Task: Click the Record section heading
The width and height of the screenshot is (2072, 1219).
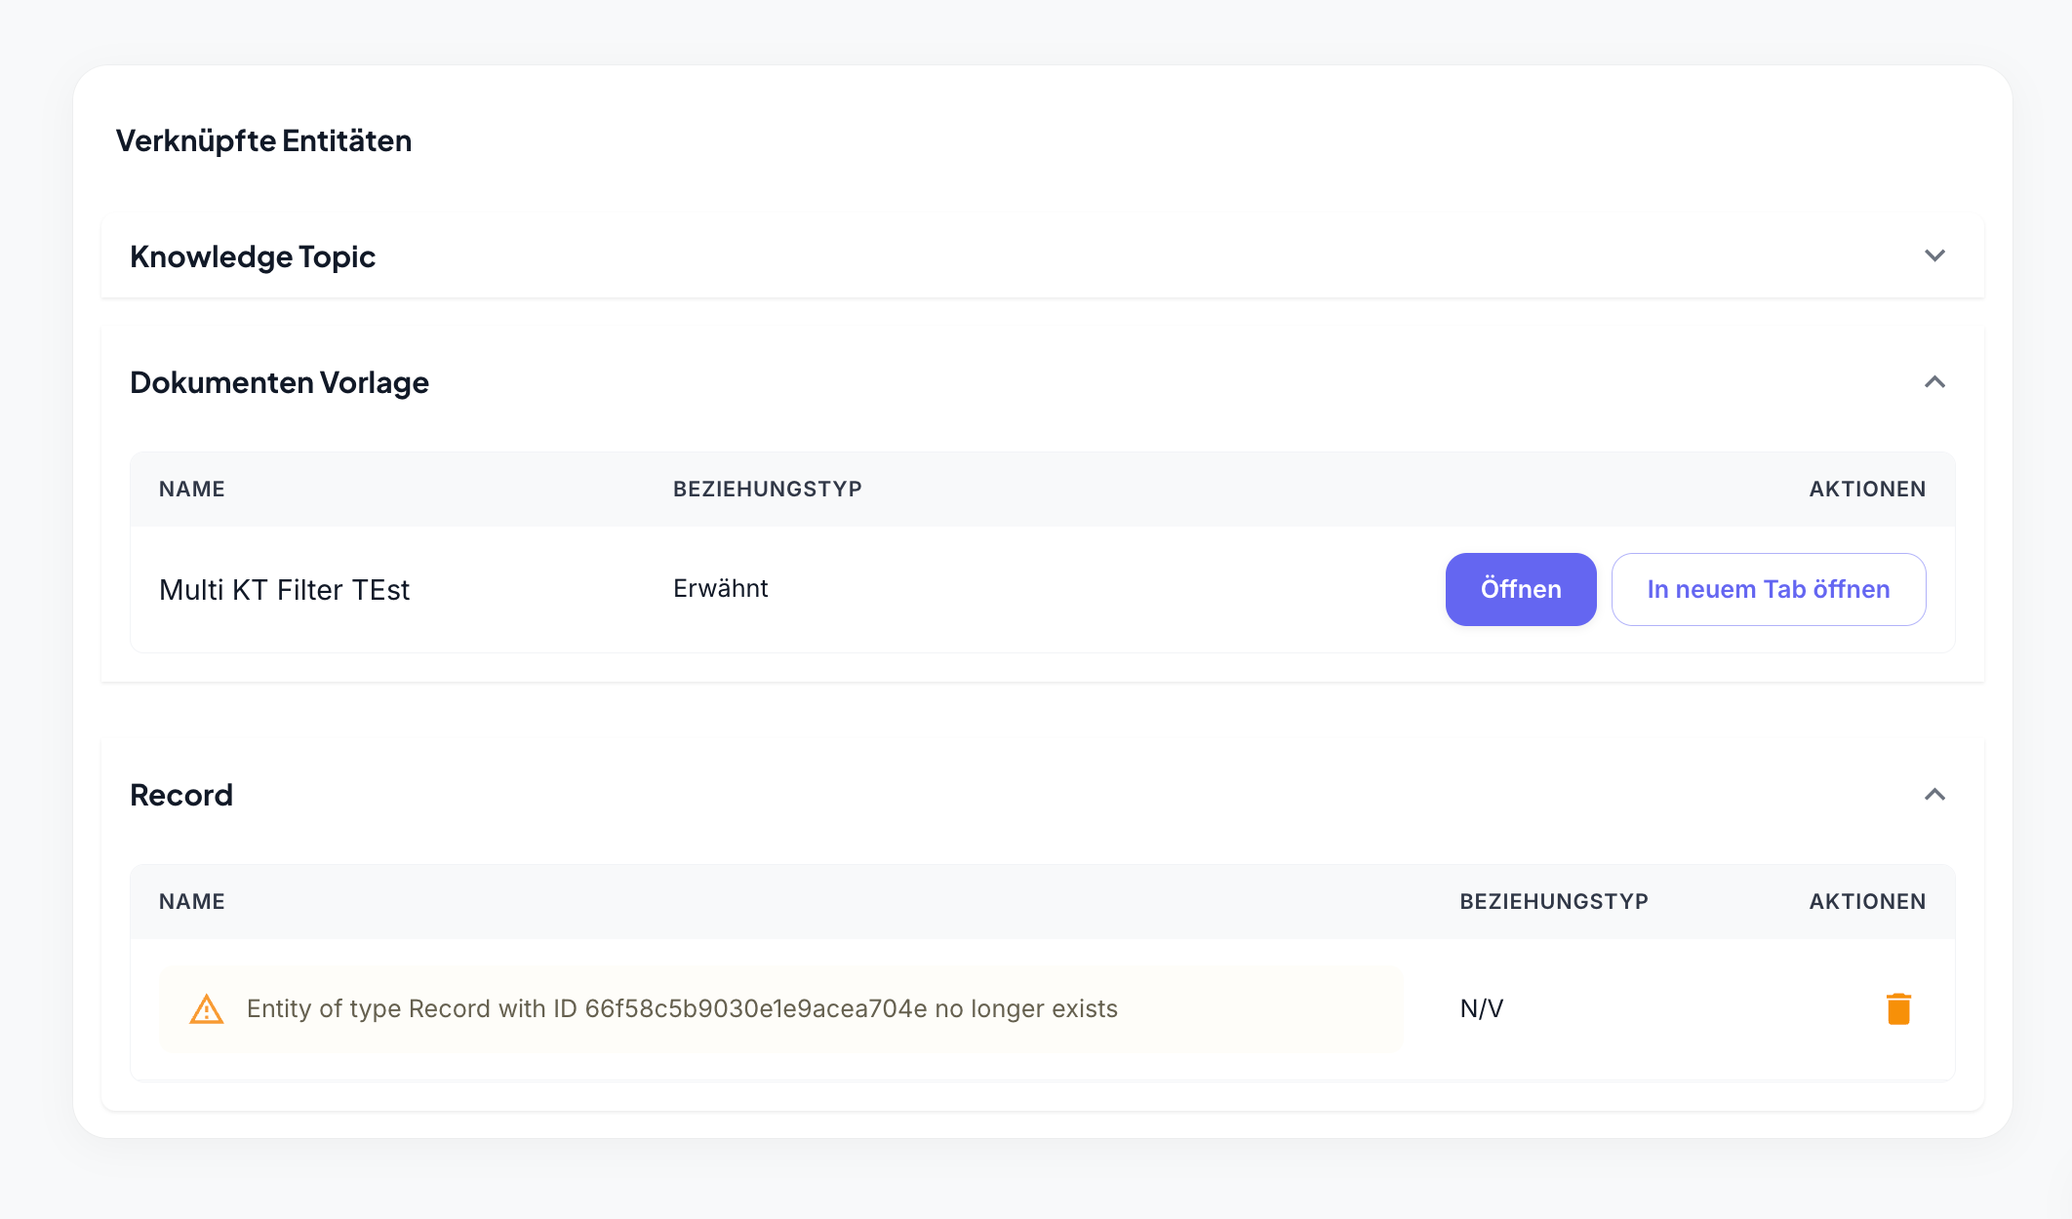Action: (x=181, y=795)
